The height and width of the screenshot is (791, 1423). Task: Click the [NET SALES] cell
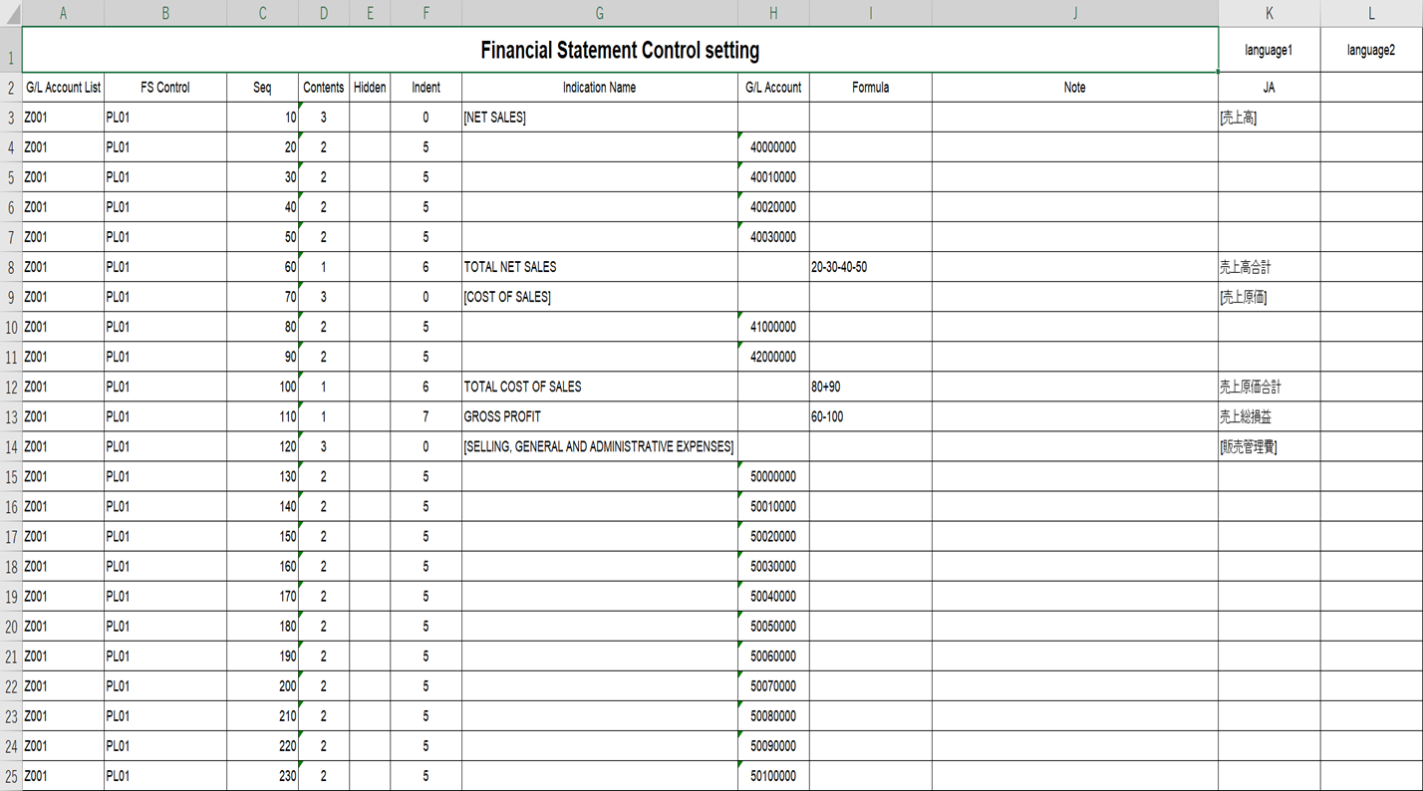pos(599,118)
